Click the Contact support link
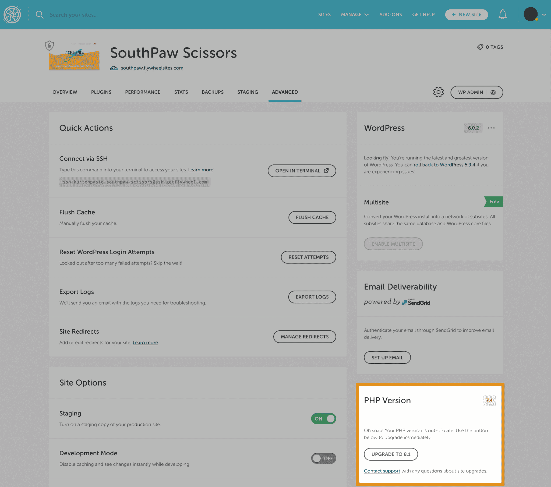This screenshot has width=551, height=487. [x=382, y=471]
